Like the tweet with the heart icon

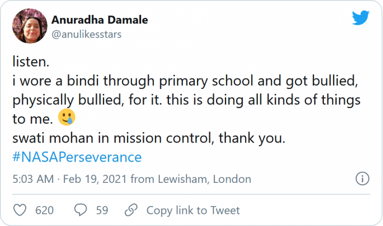[x=20, y=210]
